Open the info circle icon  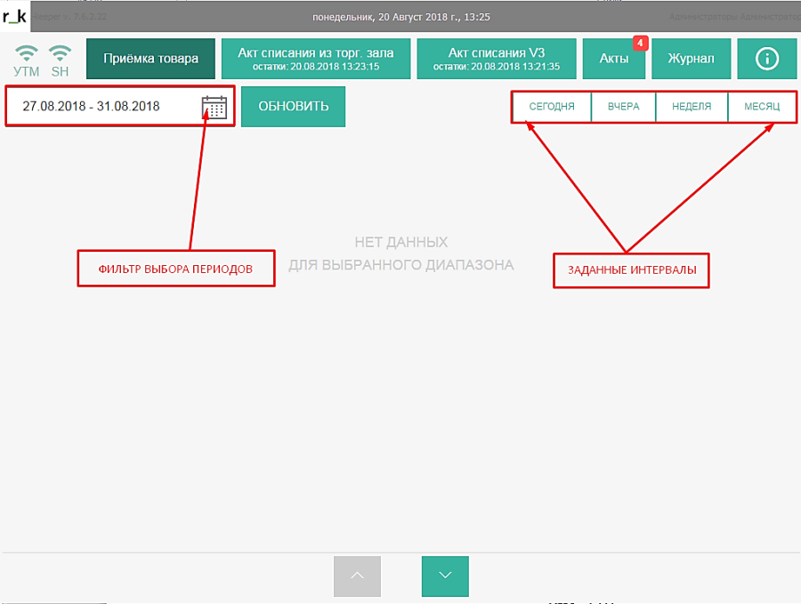point(766,59)
